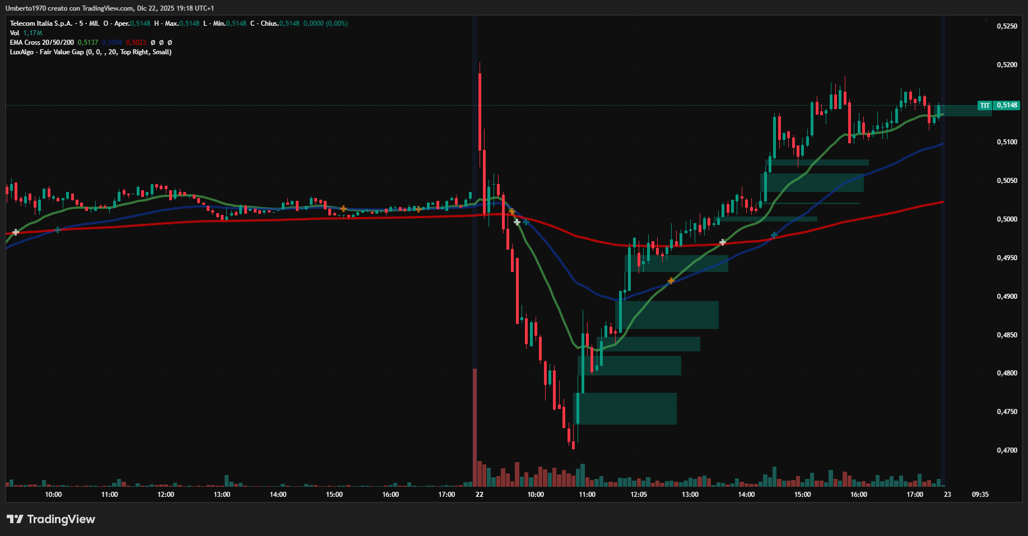
Task: Select the Telecom Italia S.p.A. symbol title
Action: (41, 23)
